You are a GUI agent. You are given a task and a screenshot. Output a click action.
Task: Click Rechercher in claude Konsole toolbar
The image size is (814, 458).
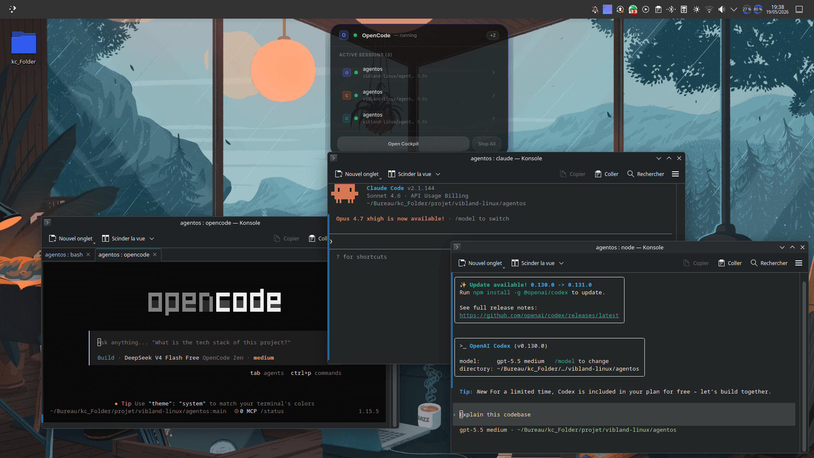tap(646, 174)
